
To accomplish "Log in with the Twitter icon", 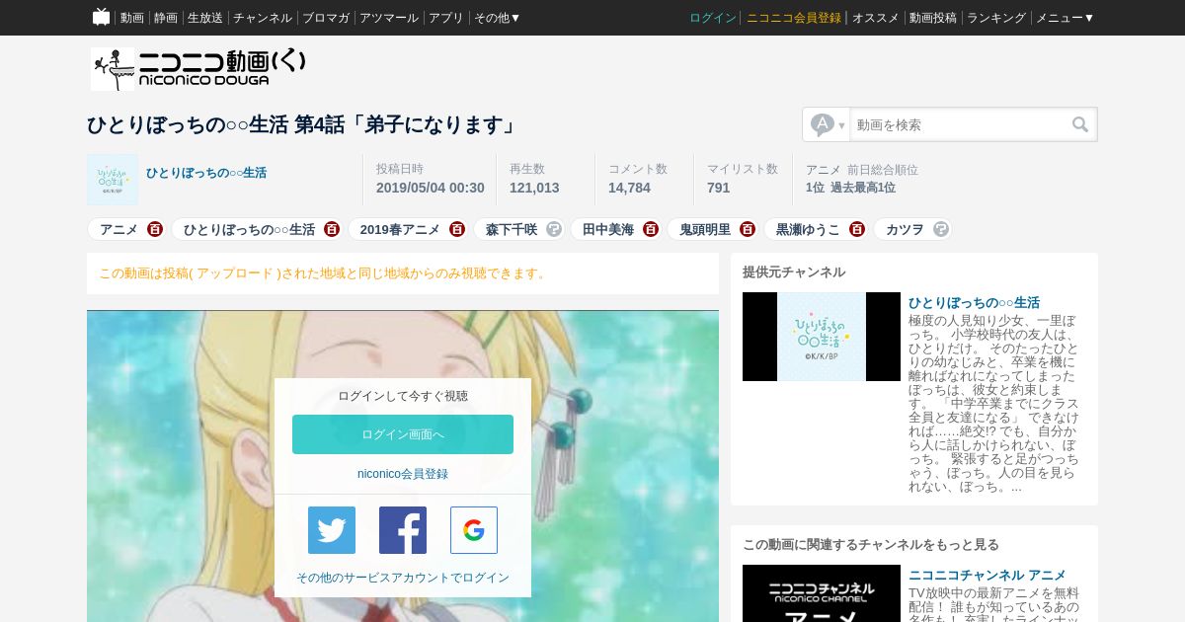I will 332,530.
